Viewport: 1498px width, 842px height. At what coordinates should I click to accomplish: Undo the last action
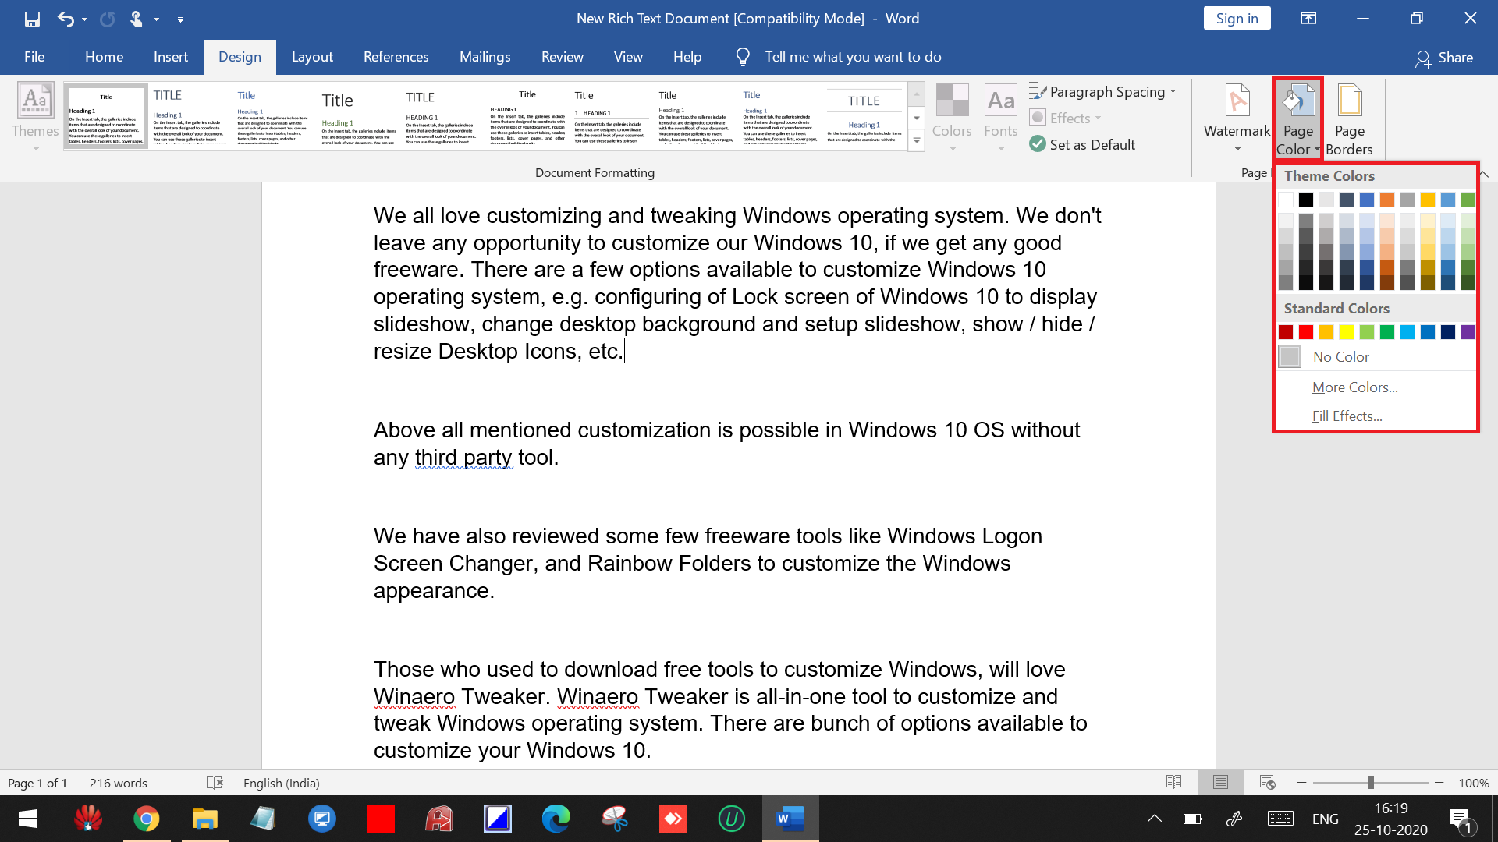pyautogui.click(x=66, y=19)
